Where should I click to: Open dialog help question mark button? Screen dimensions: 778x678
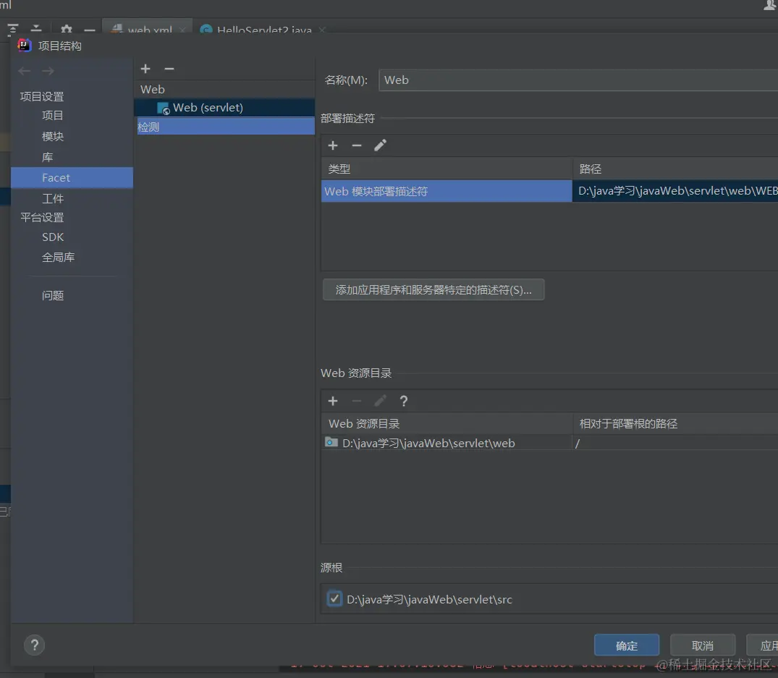[34, 645]
